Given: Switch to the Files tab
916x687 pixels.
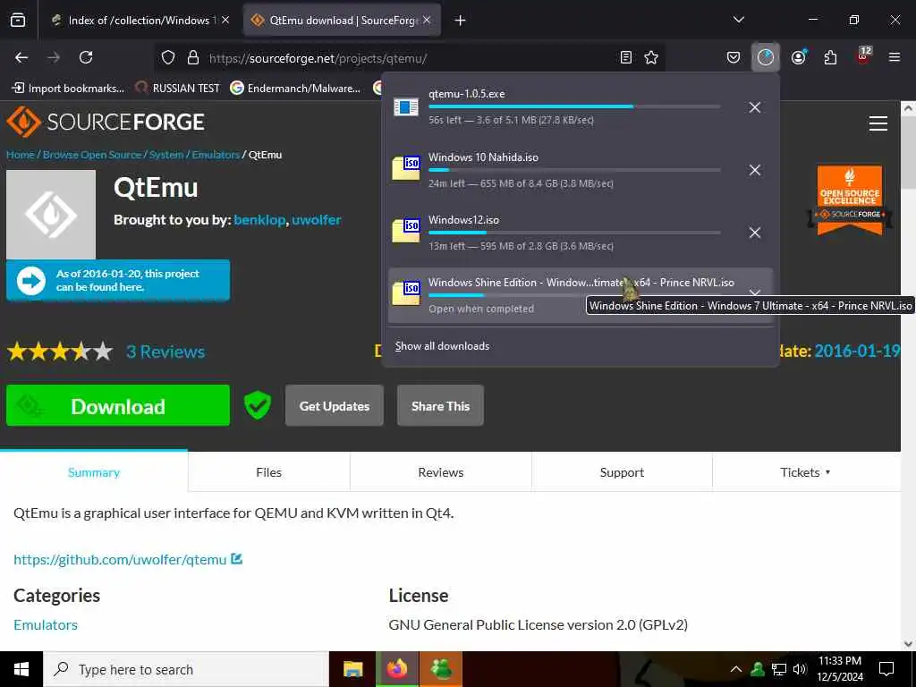Looking at the screenshot, I should (x=268, y=472).
